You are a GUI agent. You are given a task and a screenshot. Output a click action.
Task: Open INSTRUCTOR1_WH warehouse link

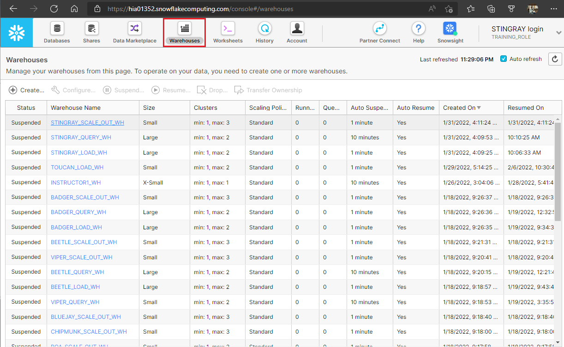(x=76, y=183)
